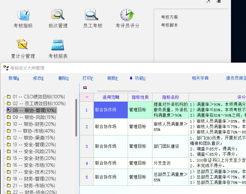Click 删除 in the toolbar

[63, 78]
